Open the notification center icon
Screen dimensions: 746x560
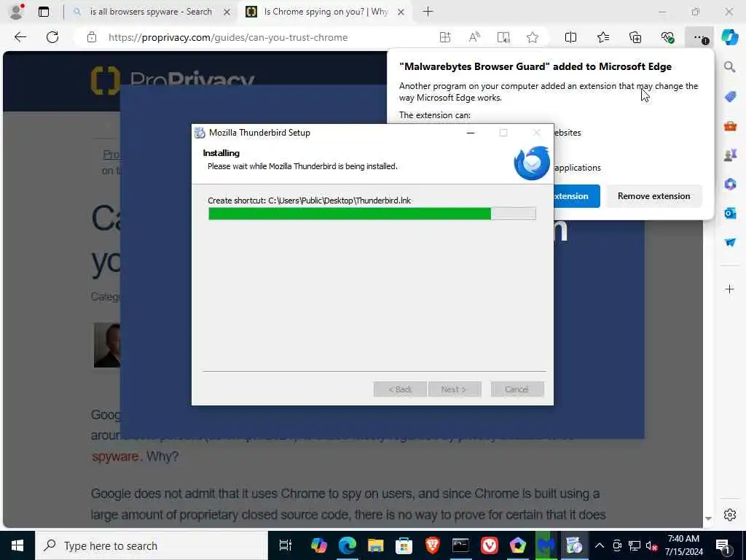(723, 545)
